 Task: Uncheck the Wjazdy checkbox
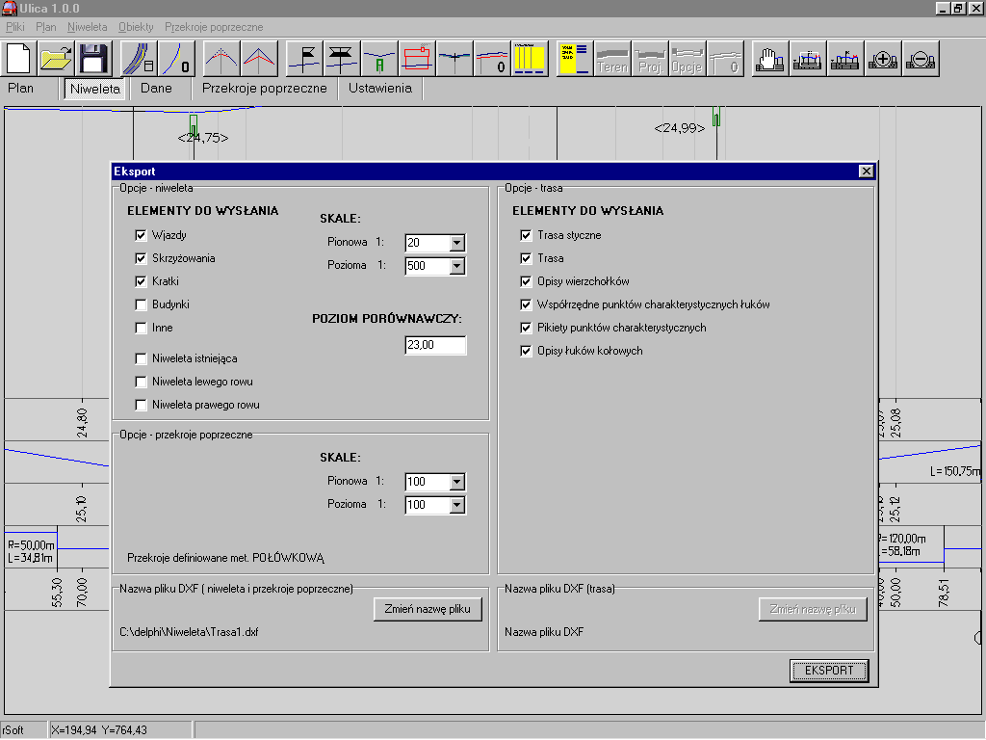coord(142,235)
